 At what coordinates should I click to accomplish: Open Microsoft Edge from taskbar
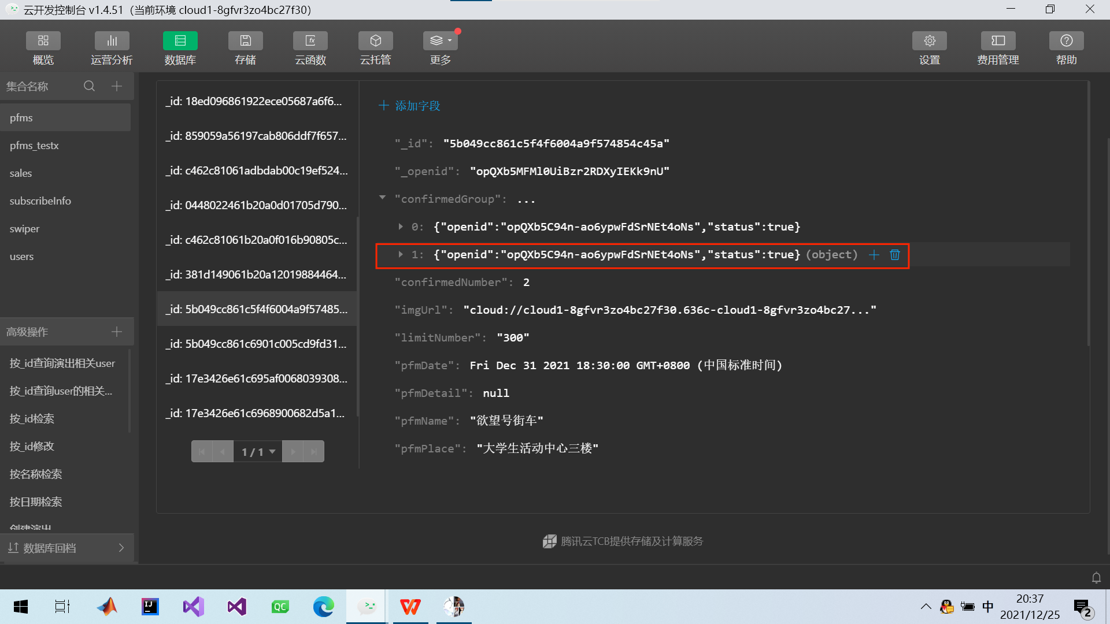[x=324, y=607]
